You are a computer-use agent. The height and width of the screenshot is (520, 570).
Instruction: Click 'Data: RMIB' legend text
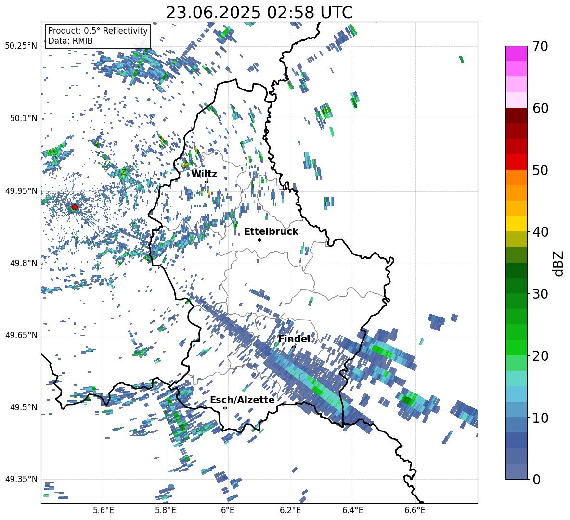70,41
